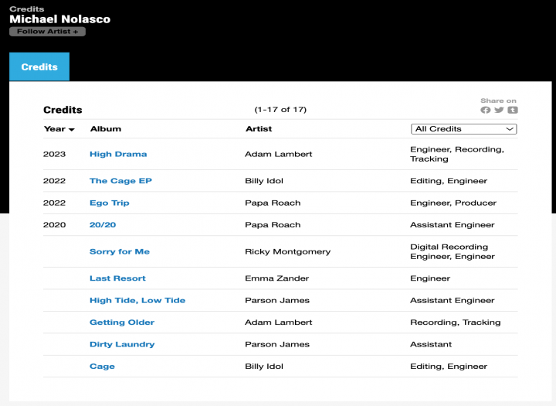Image resolution: width=556 pixels, height=406 pixels.
Task: Select Parson James in High Tide row
Action: (277, 300)
